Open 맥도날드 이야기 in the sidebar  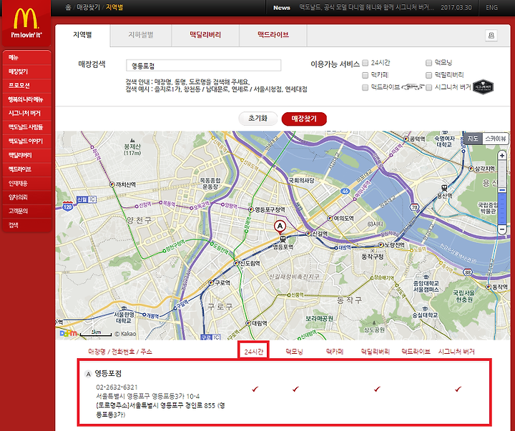[27, 141]
